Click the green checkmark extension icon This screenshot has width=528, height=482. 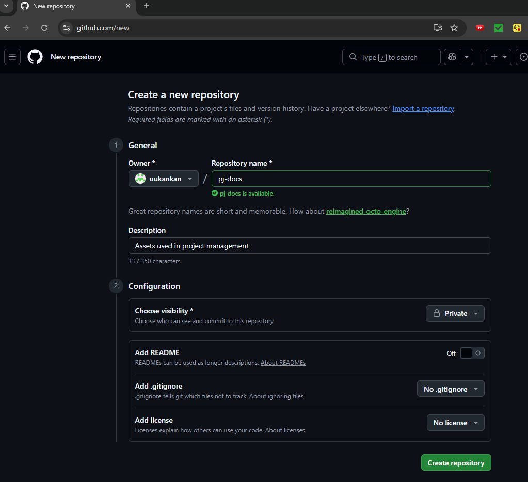pos(498,28)
